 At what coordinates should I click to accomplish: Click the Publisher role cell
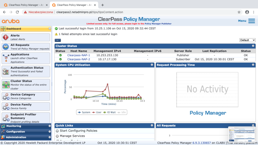(x=183, y=55)
